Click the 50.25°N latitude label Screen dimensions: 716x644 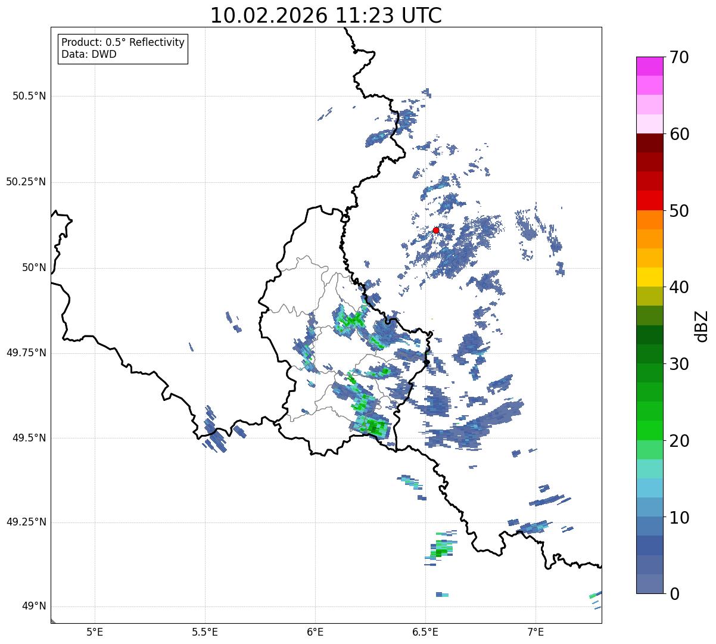pos(26,182)
